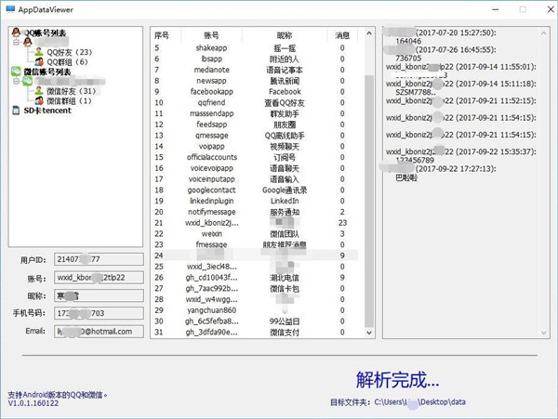This screenshot has width=558, height=419.
Task: Select the weixin row
Action: point(255,234)
